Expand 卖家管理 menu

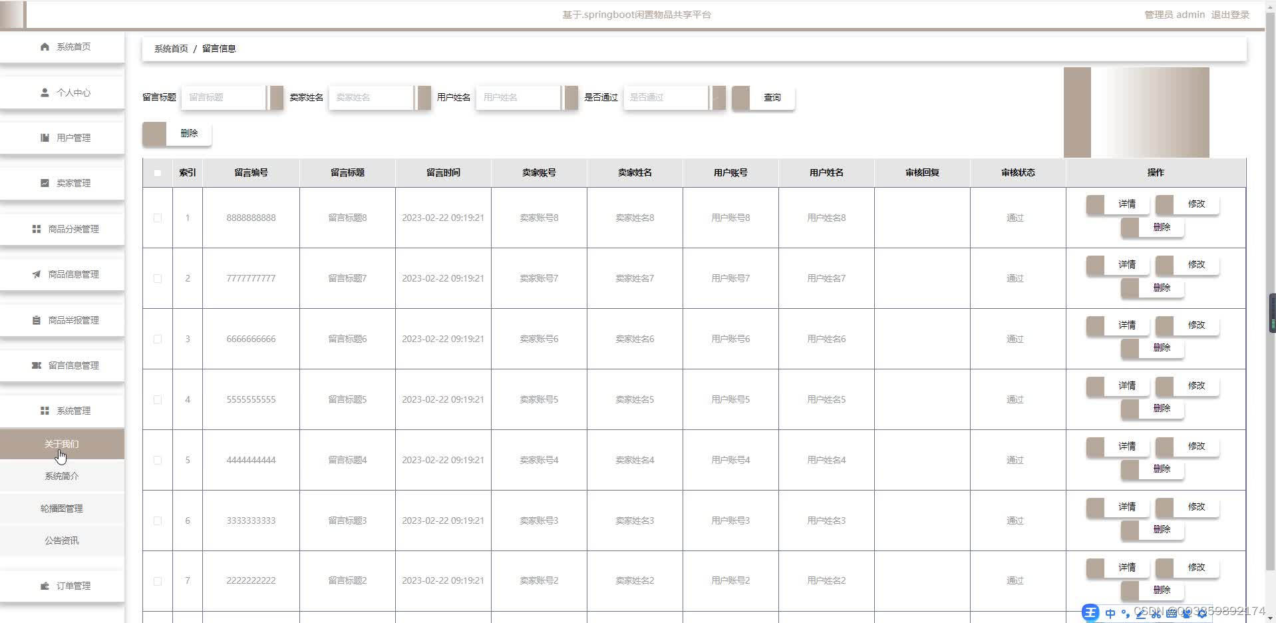point(62,183)
